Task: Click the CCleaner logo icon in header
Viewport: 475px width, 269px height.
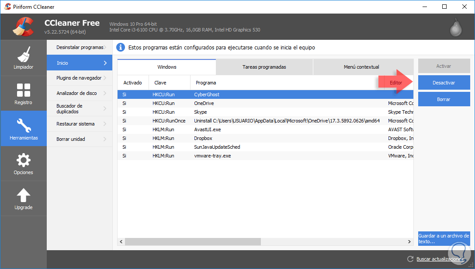Action: point(23,27)
